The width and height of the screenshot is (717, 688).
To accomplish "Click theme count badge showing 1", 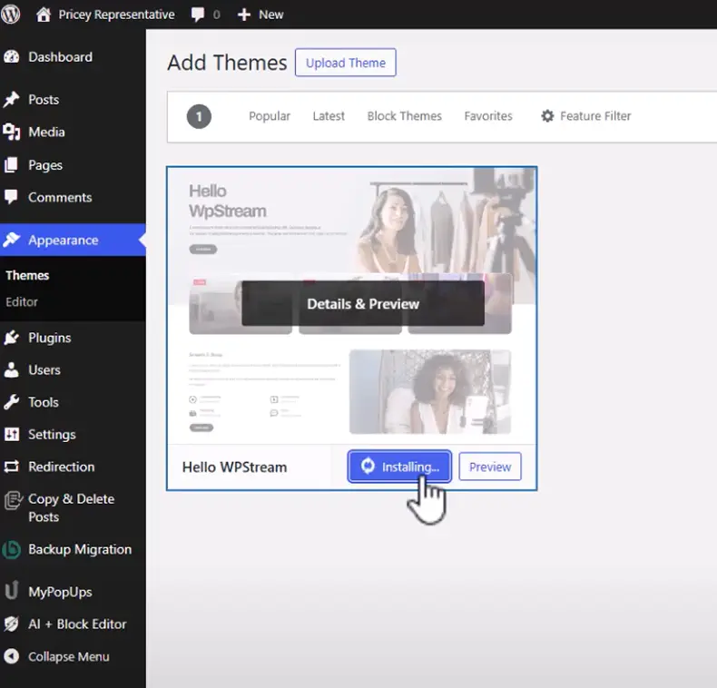I will click(199, 117).
